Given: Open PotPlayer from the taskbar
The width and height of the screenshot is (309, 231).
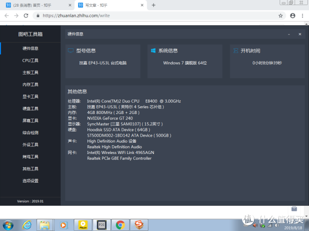Looking at the screenshot, I should 83,225.
